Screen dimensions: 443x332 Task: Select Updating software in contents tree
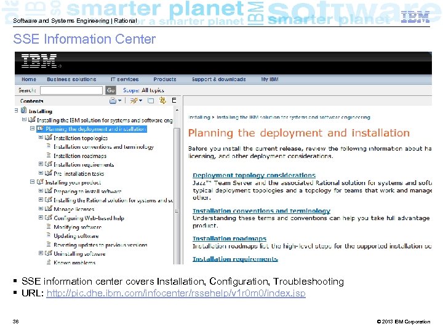[76, 236]
